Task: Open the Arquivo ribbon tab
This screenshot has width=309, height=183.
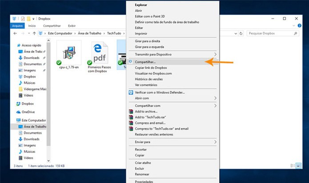Action: pos(17,26)
